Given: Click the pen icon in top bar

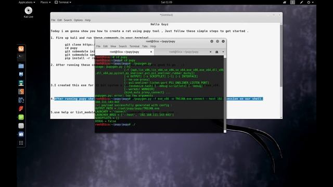Looking at the screenshot, I should tap(301, 2).
